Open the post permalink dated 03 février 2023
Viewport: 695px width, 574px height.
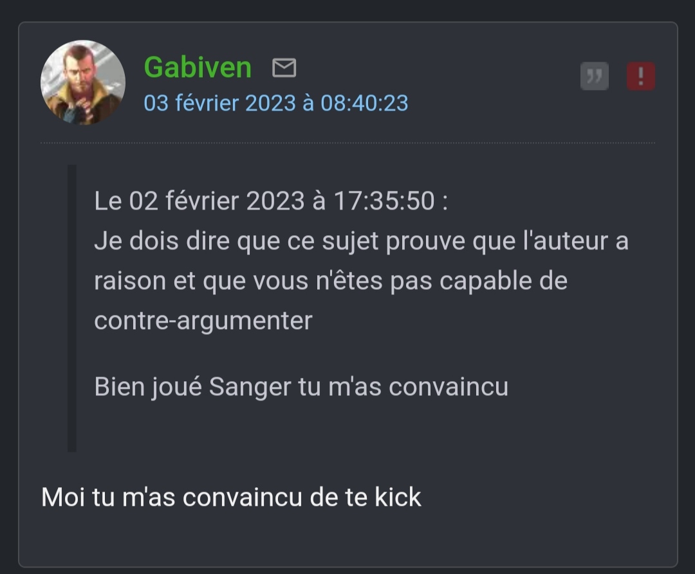[x=275, y=103]
